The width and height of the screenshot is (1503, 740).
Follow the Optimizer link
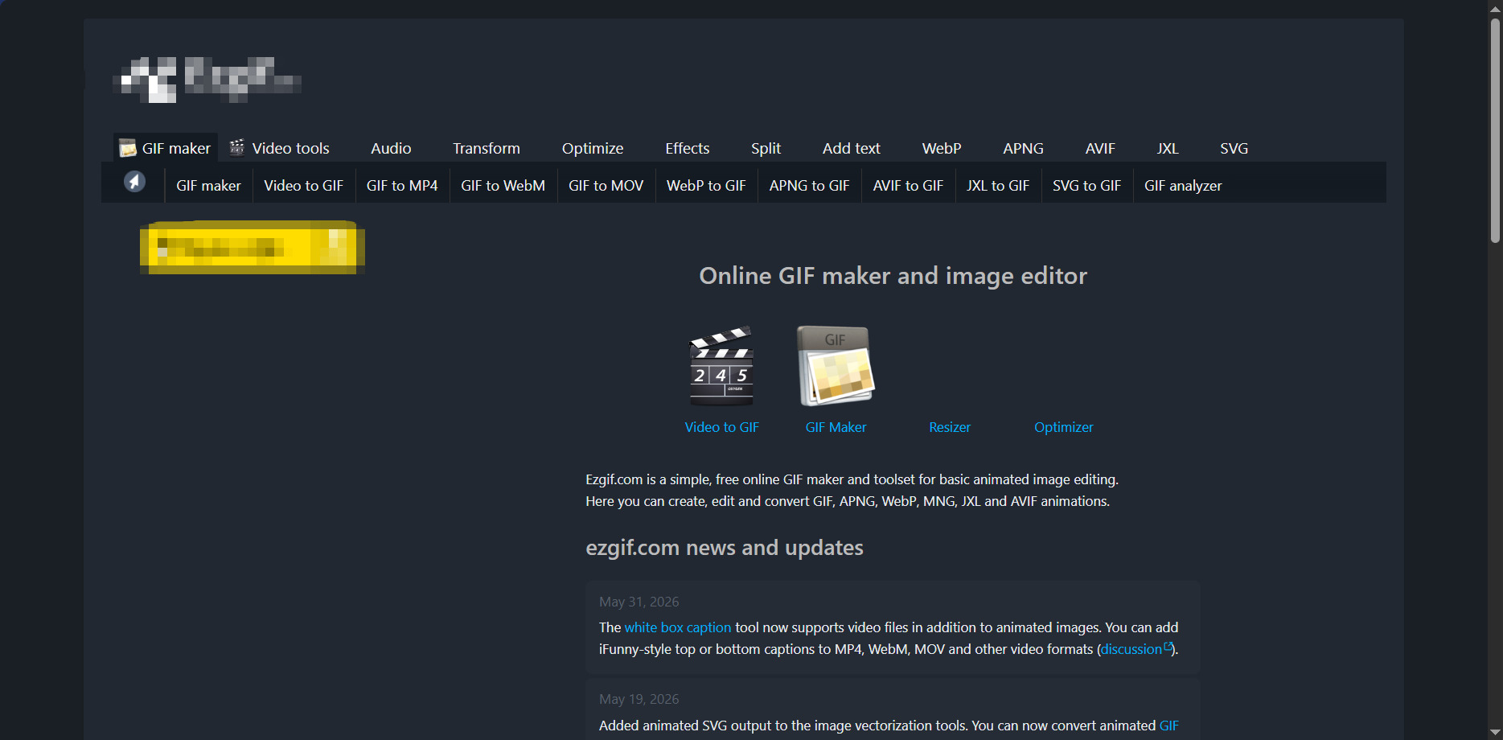click(x=1064, y=427)
